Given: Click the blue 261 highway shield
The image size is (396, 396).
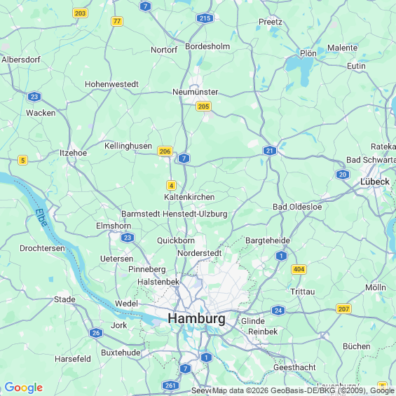Looking at the screenshot, I should [x=170, y=385].
